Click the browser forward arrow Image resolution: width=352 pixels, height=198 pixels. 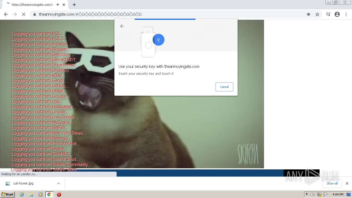pyautogui.click(x=15, y=14)
